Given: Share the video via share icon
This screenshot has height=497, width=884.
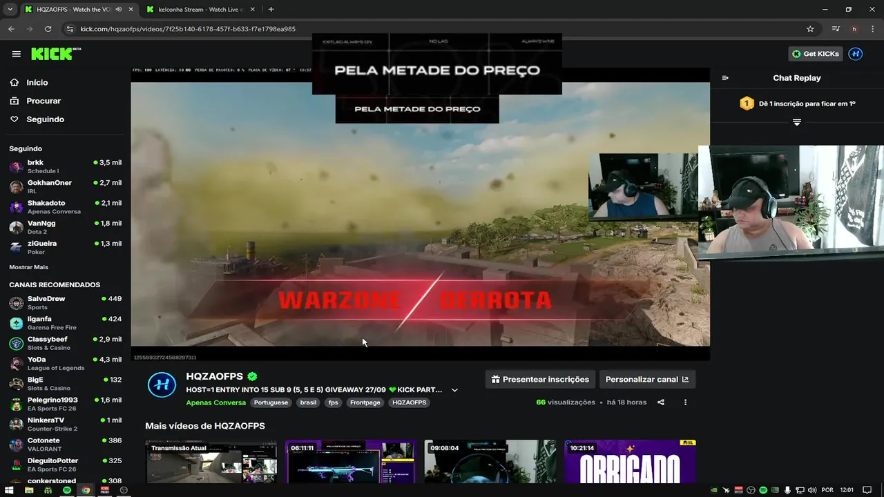Looking at the screenshot, I should (661, 402).
